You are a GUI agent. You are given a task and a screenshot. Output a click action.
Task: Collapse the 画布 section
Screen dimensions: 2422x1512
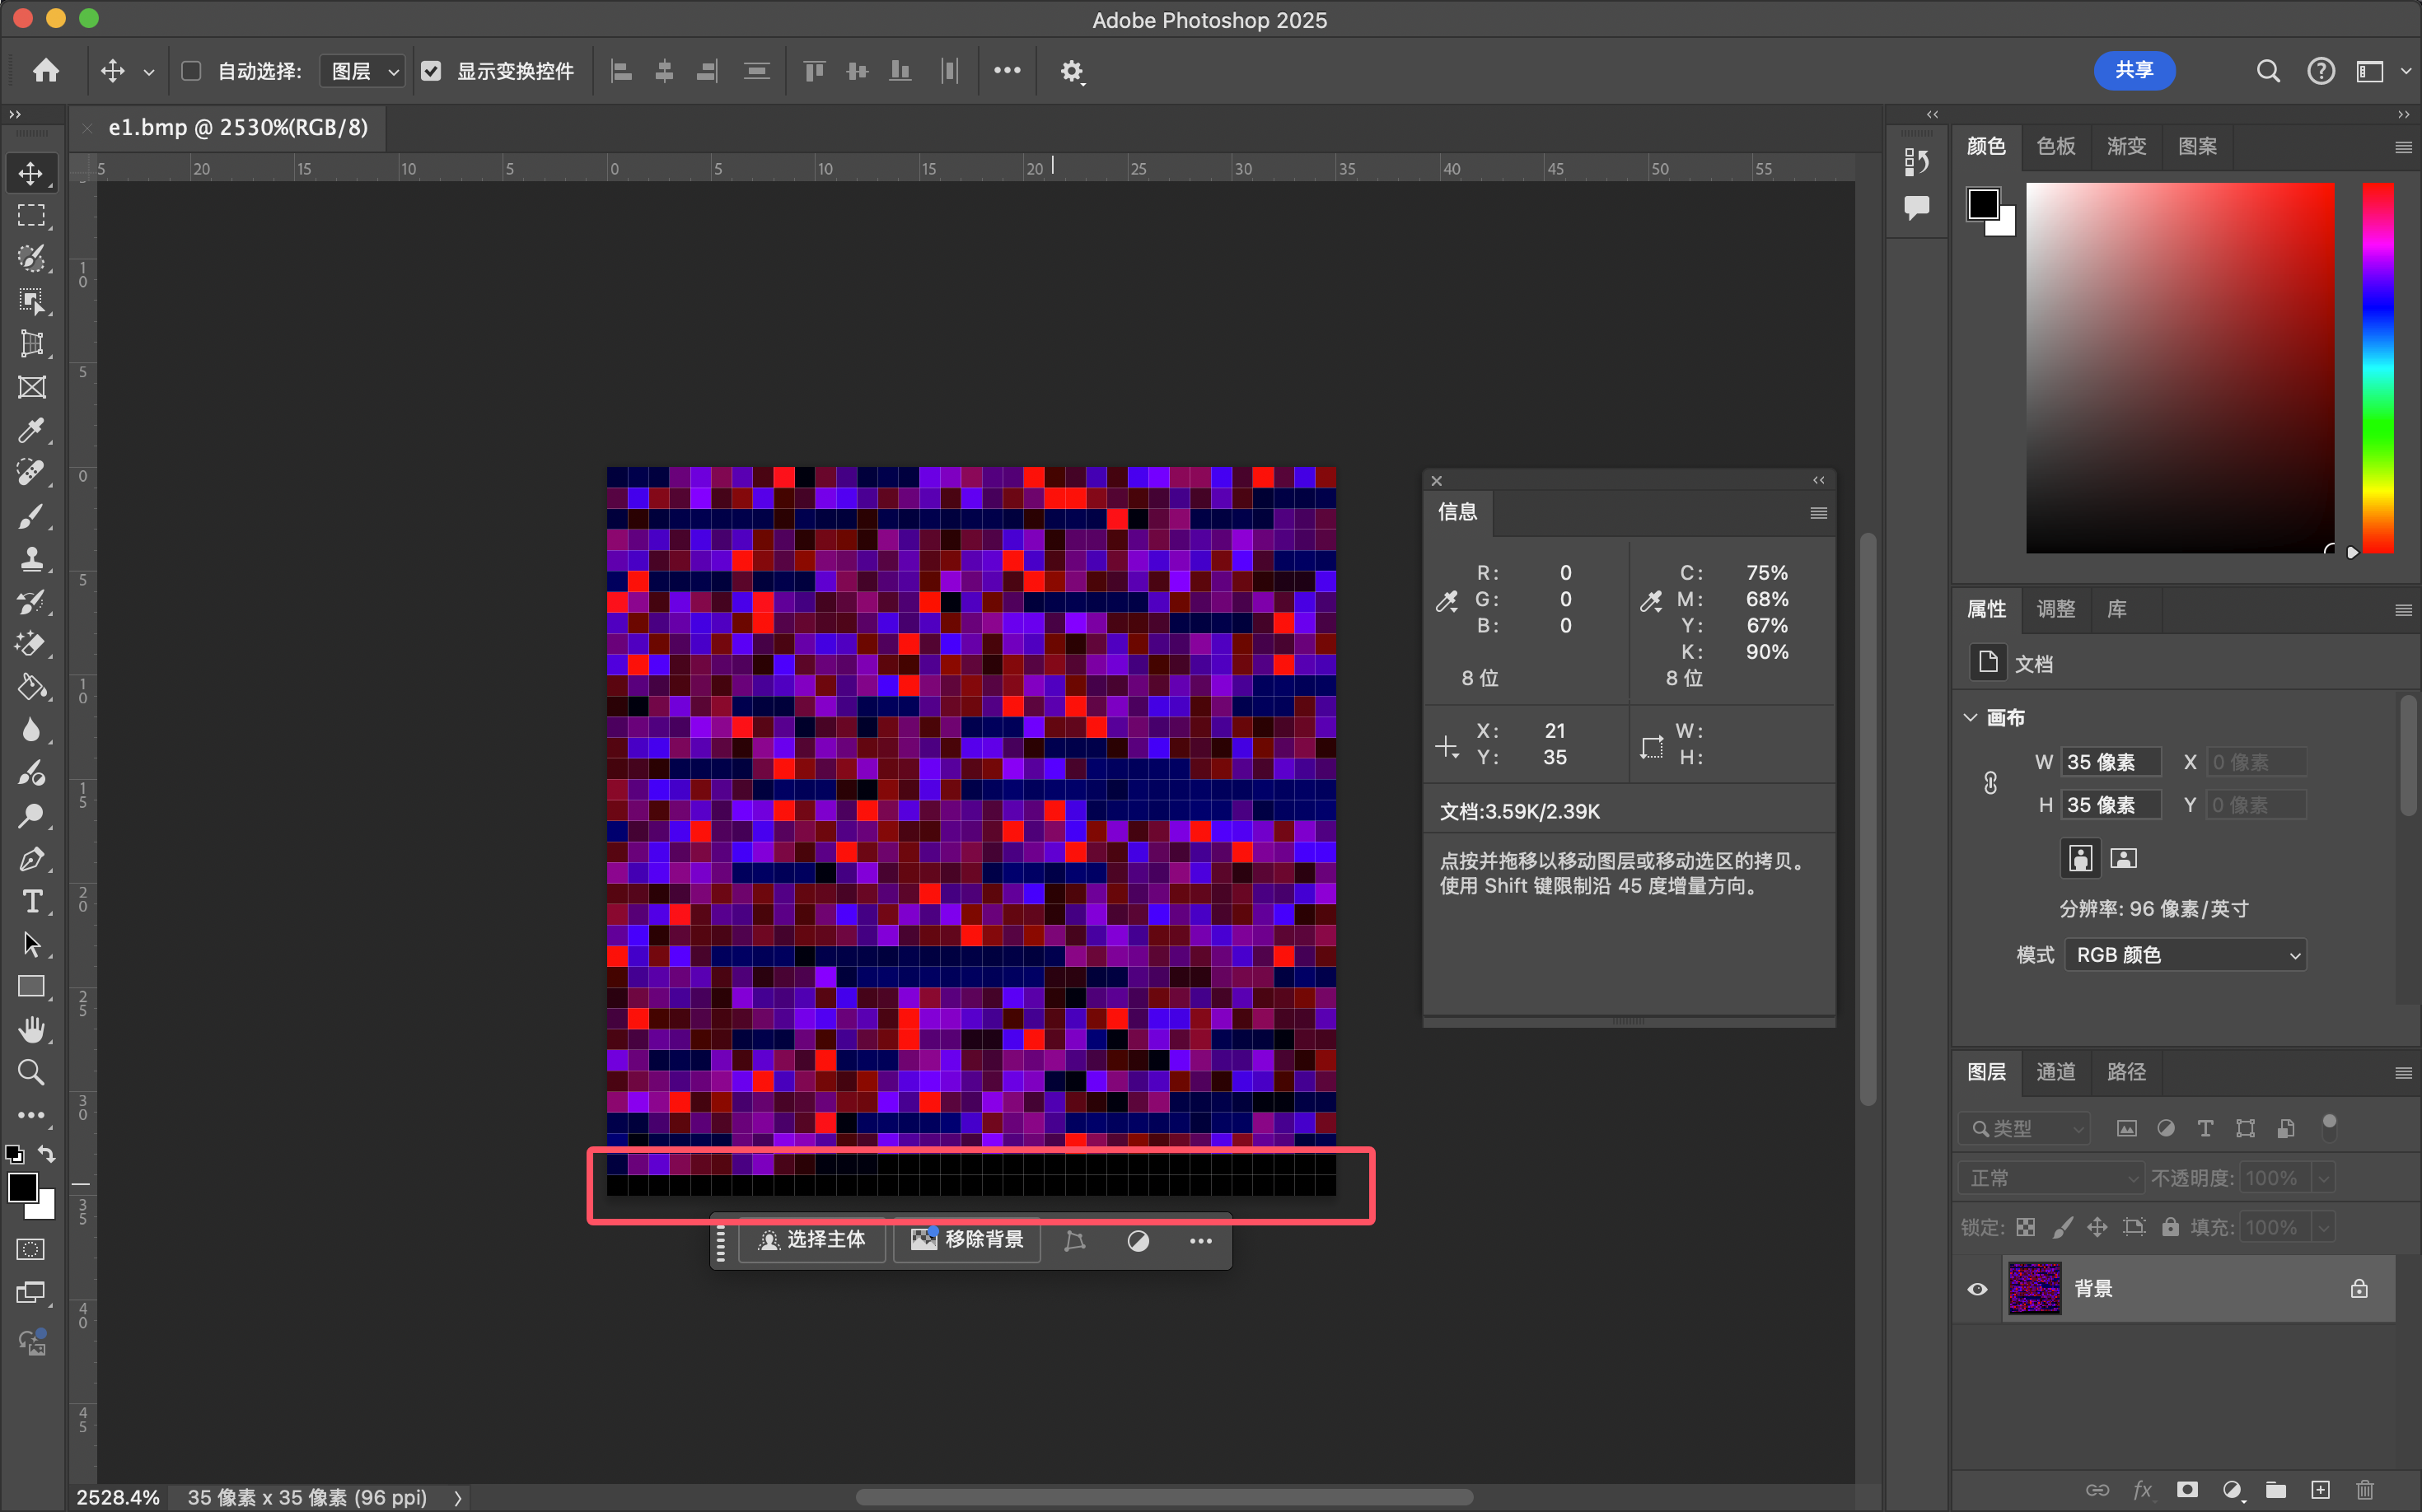click(x=1970, y=717)
